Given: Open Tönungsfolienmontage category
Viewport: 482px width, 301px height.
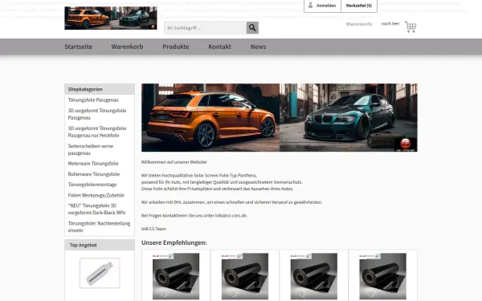Looking at the screenshot, I should click(92, 185).
